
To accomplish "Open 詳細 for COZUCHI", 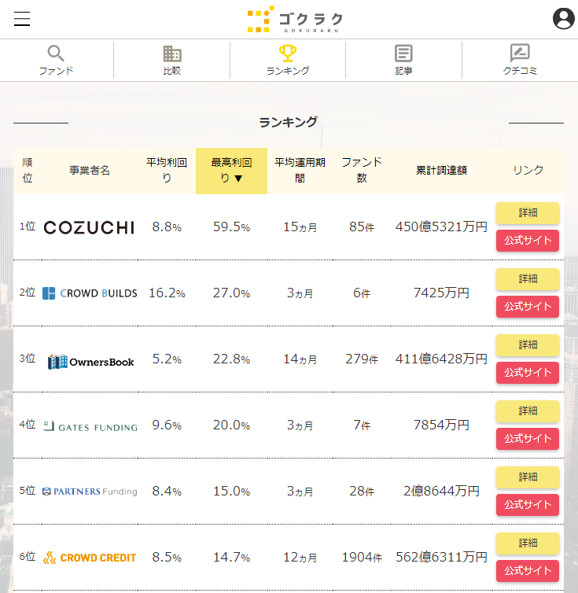I will pyautogui.click(x=528, y=213).
